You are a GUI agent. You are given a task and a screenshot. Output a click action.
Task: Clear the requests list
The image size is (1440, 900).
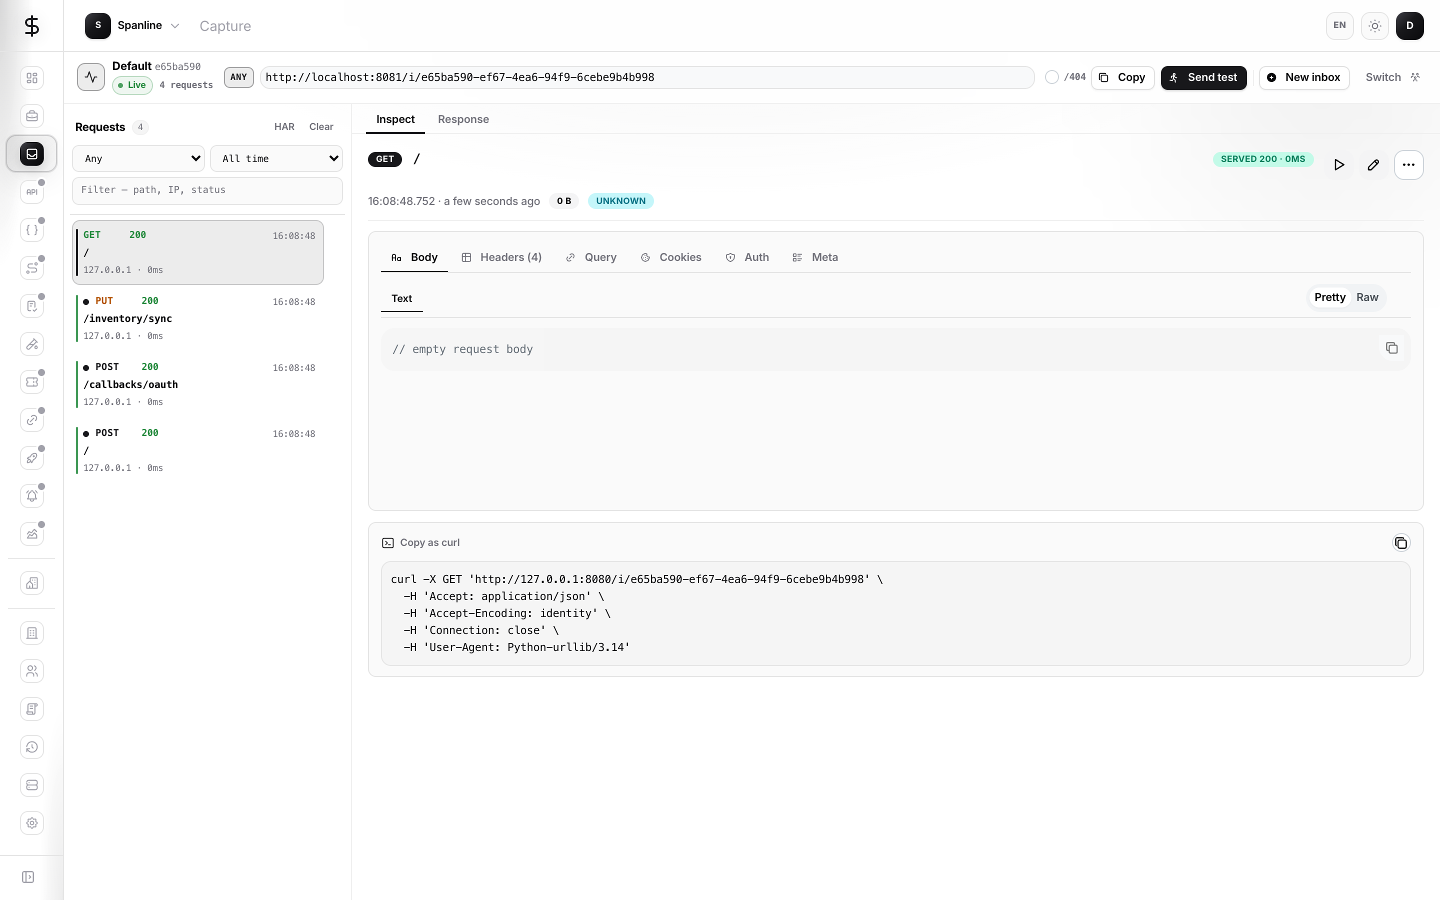pyautogui.click(x=321, y=127)
